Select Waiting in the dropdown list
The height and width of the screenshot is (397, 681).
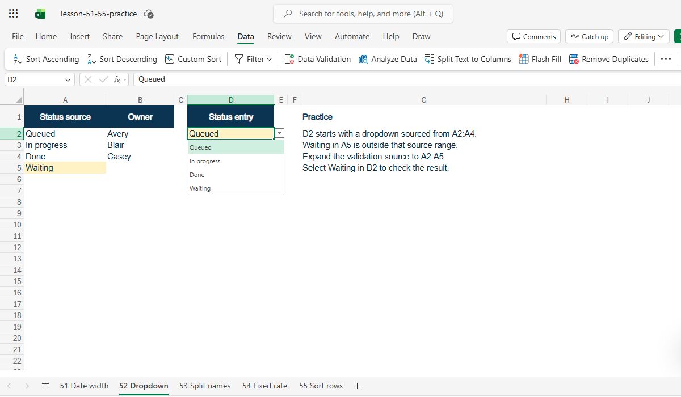tap(236, 188)
